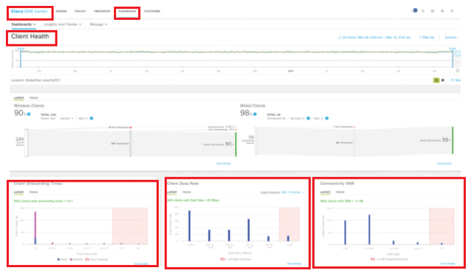Open the Assurance menu tab
471x276 pixels.
click(x=127, y=11)
